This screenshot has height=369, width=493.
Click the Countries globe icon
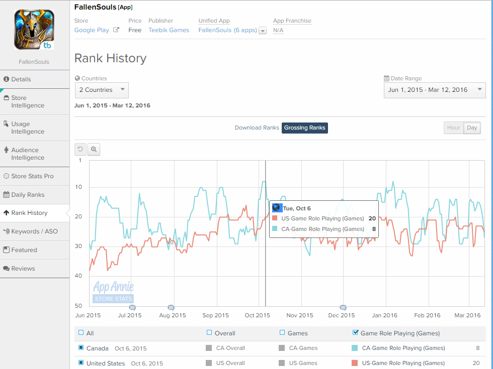click(x=77, y=78)
